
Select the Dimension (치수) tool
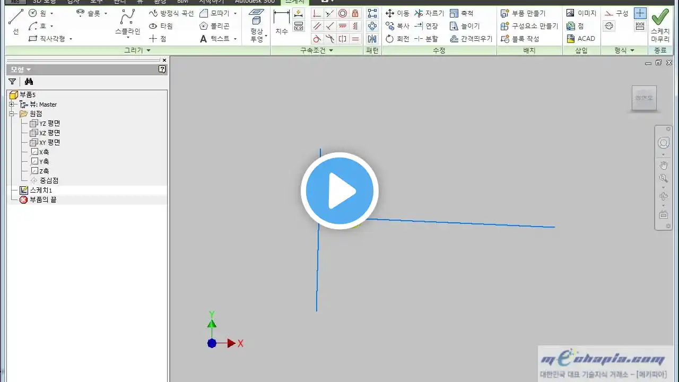coord(281,22)
